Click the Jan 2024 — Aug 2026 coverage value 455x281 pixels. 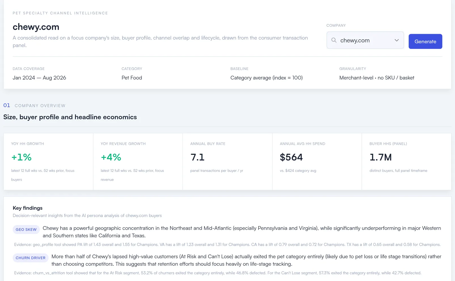pyautogui.click(x=39, y=78)
